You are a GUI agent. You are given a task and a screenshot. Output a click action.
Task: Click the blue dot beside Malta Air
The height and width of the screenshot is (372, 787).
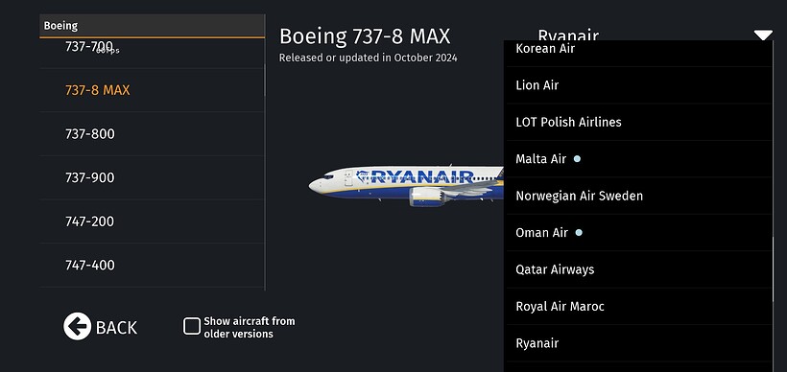point(577,159)
